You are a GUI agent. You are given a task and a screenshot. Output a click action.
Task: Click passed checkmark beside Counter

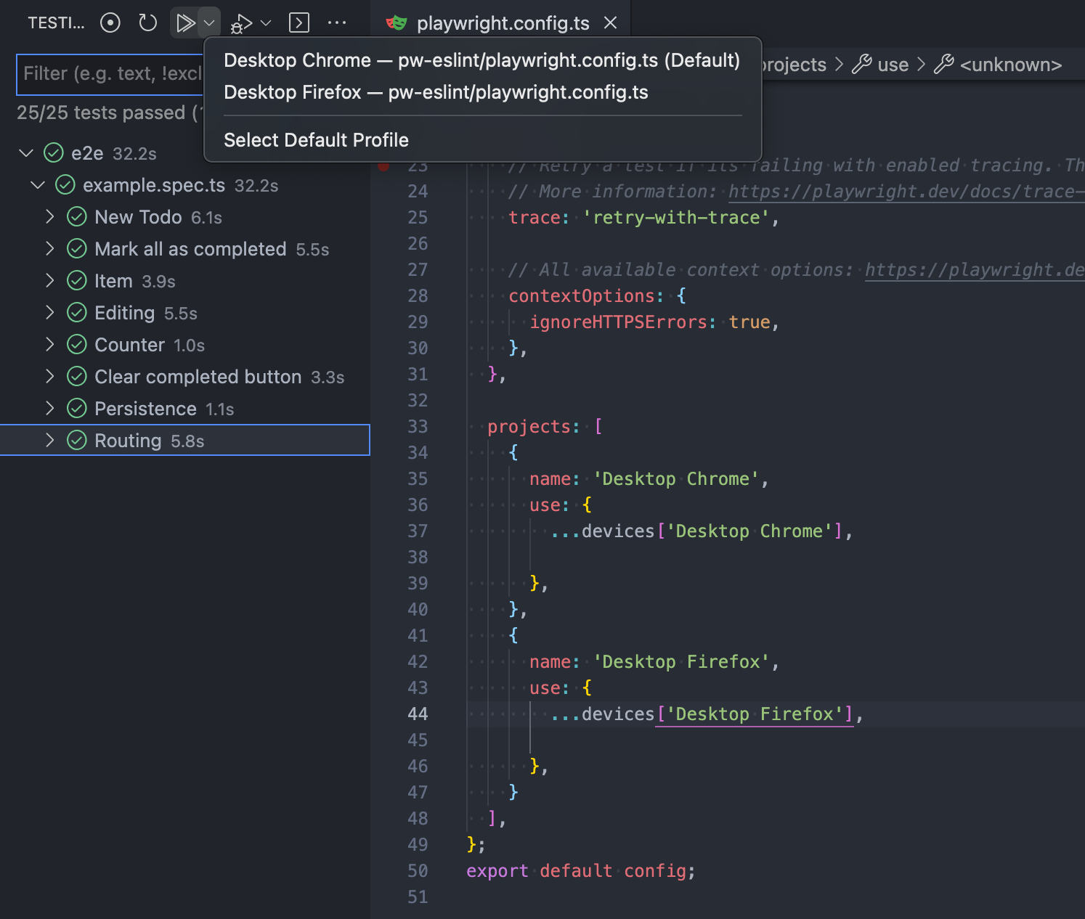coord(77,345)
